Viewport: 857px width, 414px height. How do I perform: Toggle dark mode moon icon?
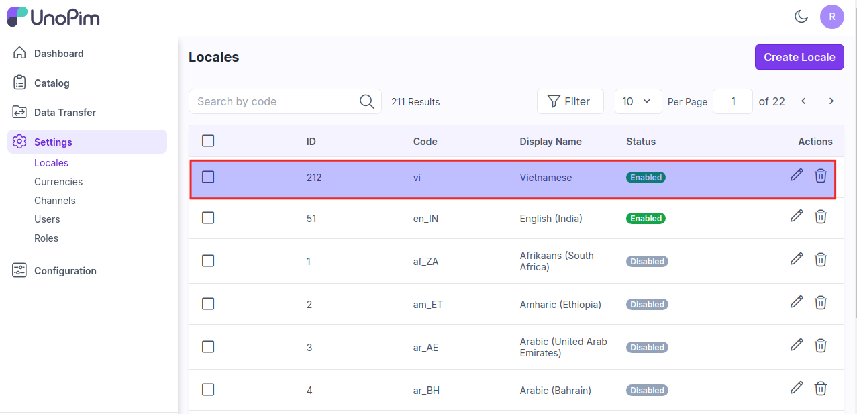pos(801,17)
